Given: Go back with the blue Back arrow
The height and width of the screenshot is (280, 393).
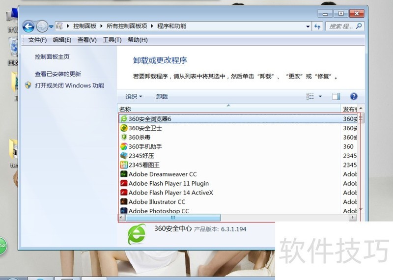Looking at the screenshot, I should tap(28, 27).
